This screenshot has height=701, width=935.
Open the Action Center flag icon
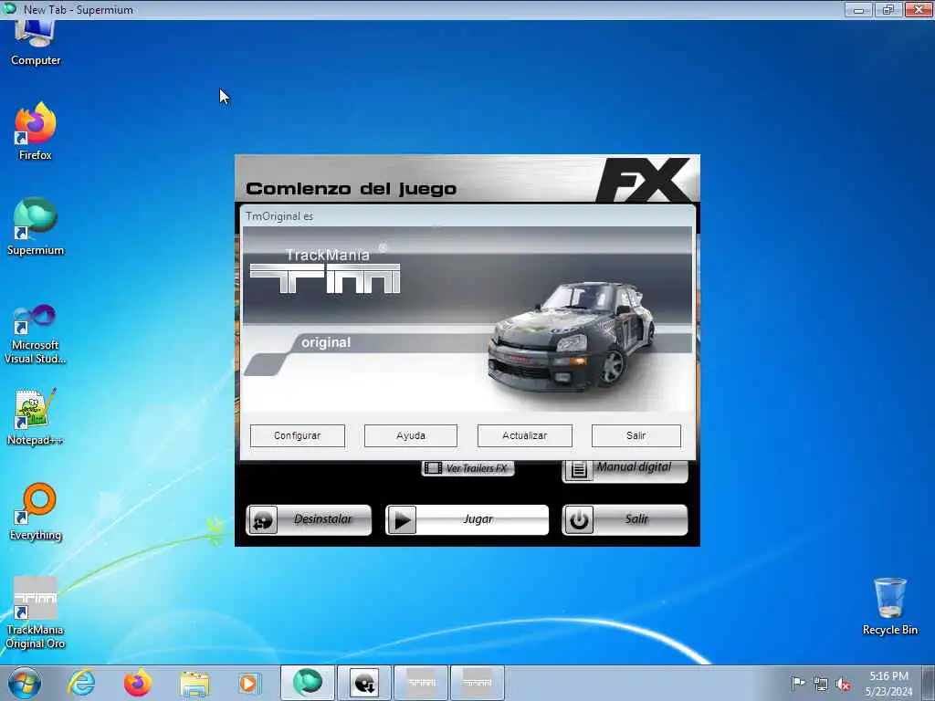click(x=798, y=683)
